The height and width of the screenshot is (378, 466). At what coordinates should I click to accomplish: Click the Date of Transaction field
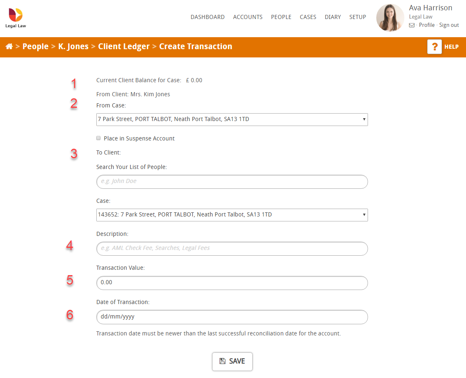click(x=232, y=317)
